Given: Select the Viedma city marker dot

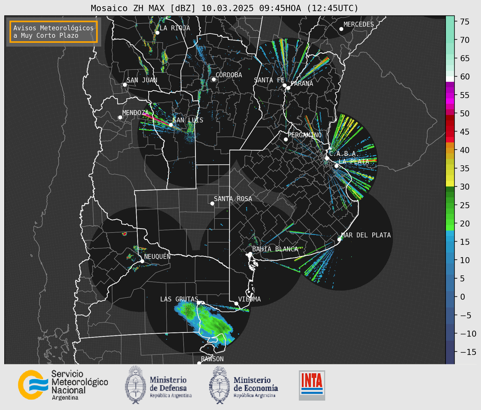Looking at the screenshot, I should [236, 303].
